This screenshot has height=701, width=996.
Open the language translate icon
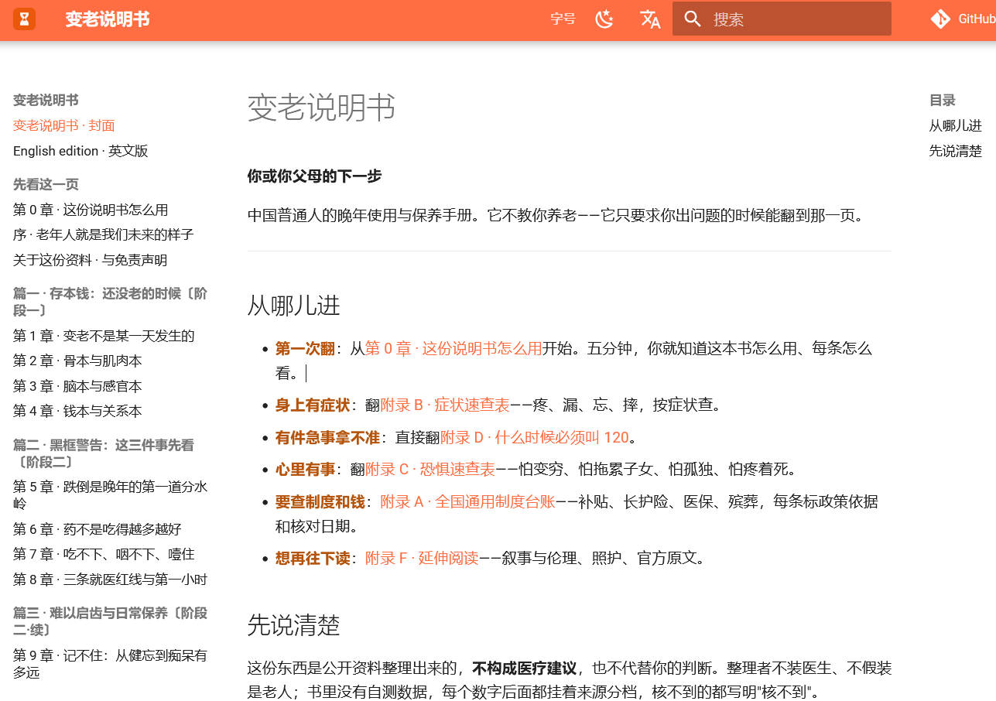coord(650,19)
